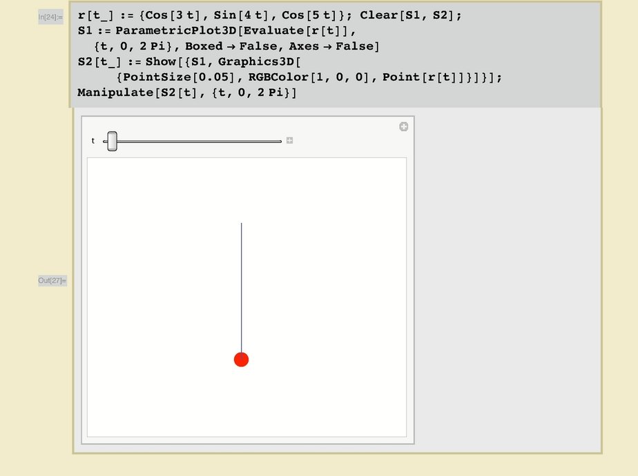Click the middle of the t slider track
Screen dimensions: 638x476
pyautogui.click(x=193, y=141)
